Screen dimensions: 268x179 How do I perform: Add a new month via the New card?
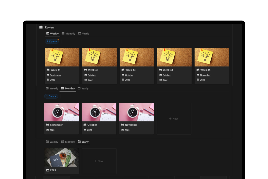pos(174,119)
